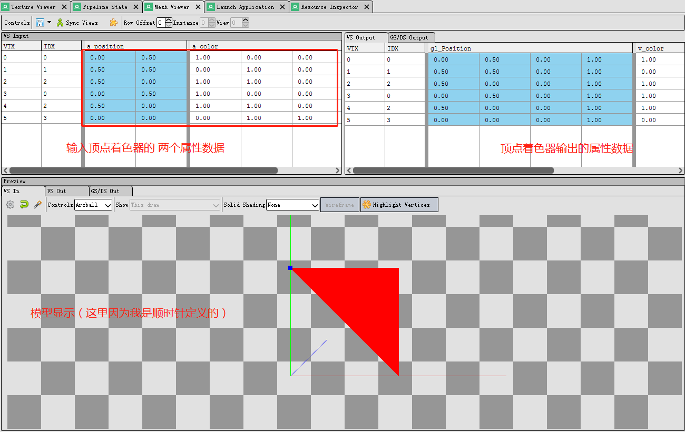Click the yellow puzzle-piece icon in the toolbar
Image resolution: width=685 pixels, height=432 pixels.
113,23
